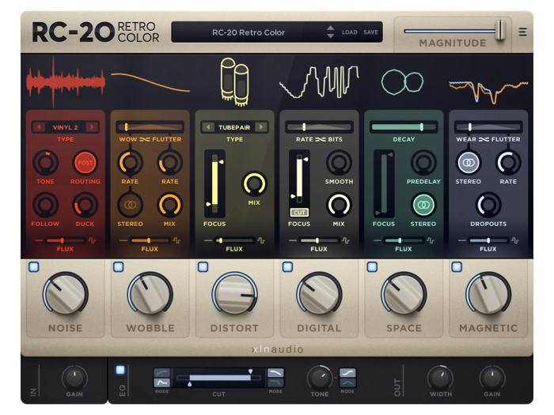Viewport: 554px width, 415px height.
Task: Enable the DISTORT module checkbox
Action: tap(203, 267)
